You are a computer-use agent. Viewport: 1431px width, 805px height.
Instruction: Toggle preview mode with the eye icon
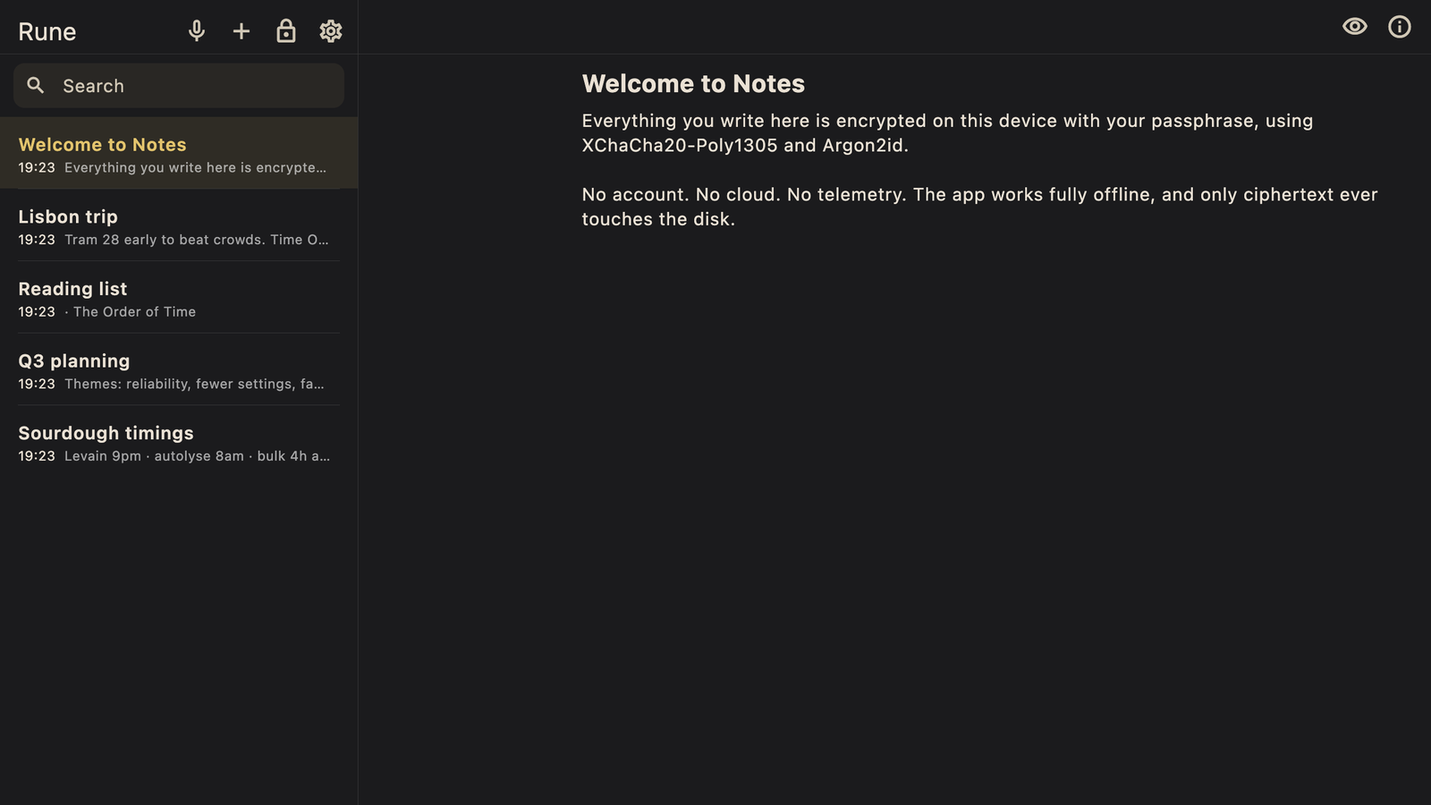click(1355, 27)
